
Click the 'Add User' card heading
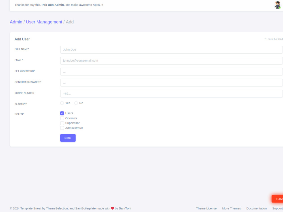pos(22,39)
